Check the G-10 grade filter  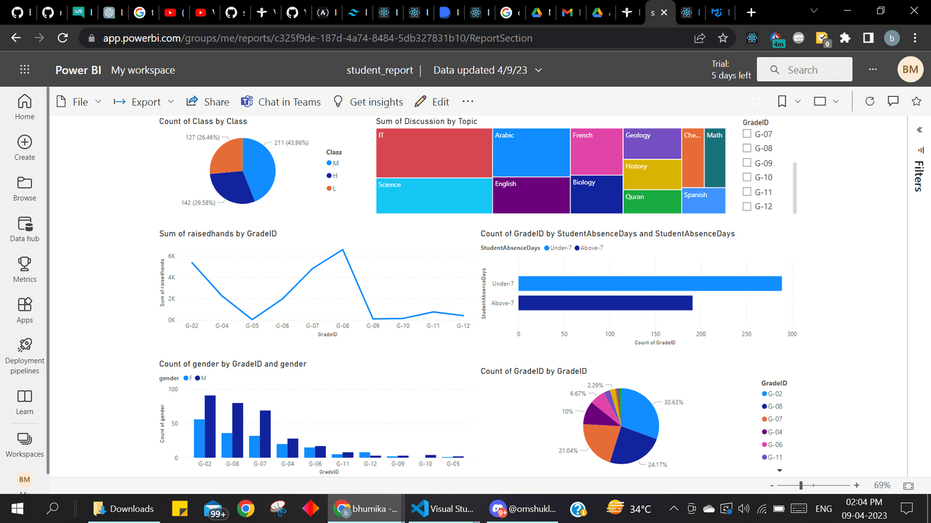tap(747, 177)
